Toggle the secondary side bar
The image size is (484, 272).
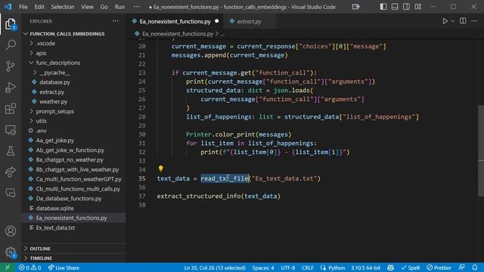pyautogui.click(x=406, y=7)
